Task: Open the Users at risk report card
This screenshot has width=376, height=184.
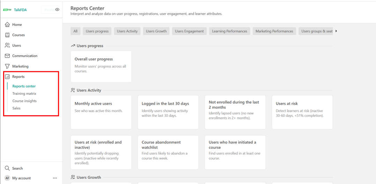Action: pos(302,112)
